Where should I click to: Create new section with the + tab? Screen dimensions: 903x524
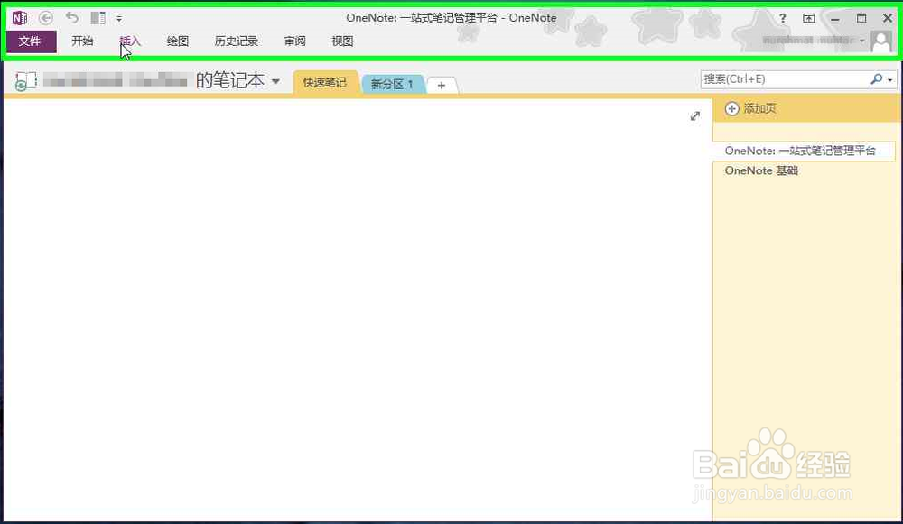[x=442, y=84]
